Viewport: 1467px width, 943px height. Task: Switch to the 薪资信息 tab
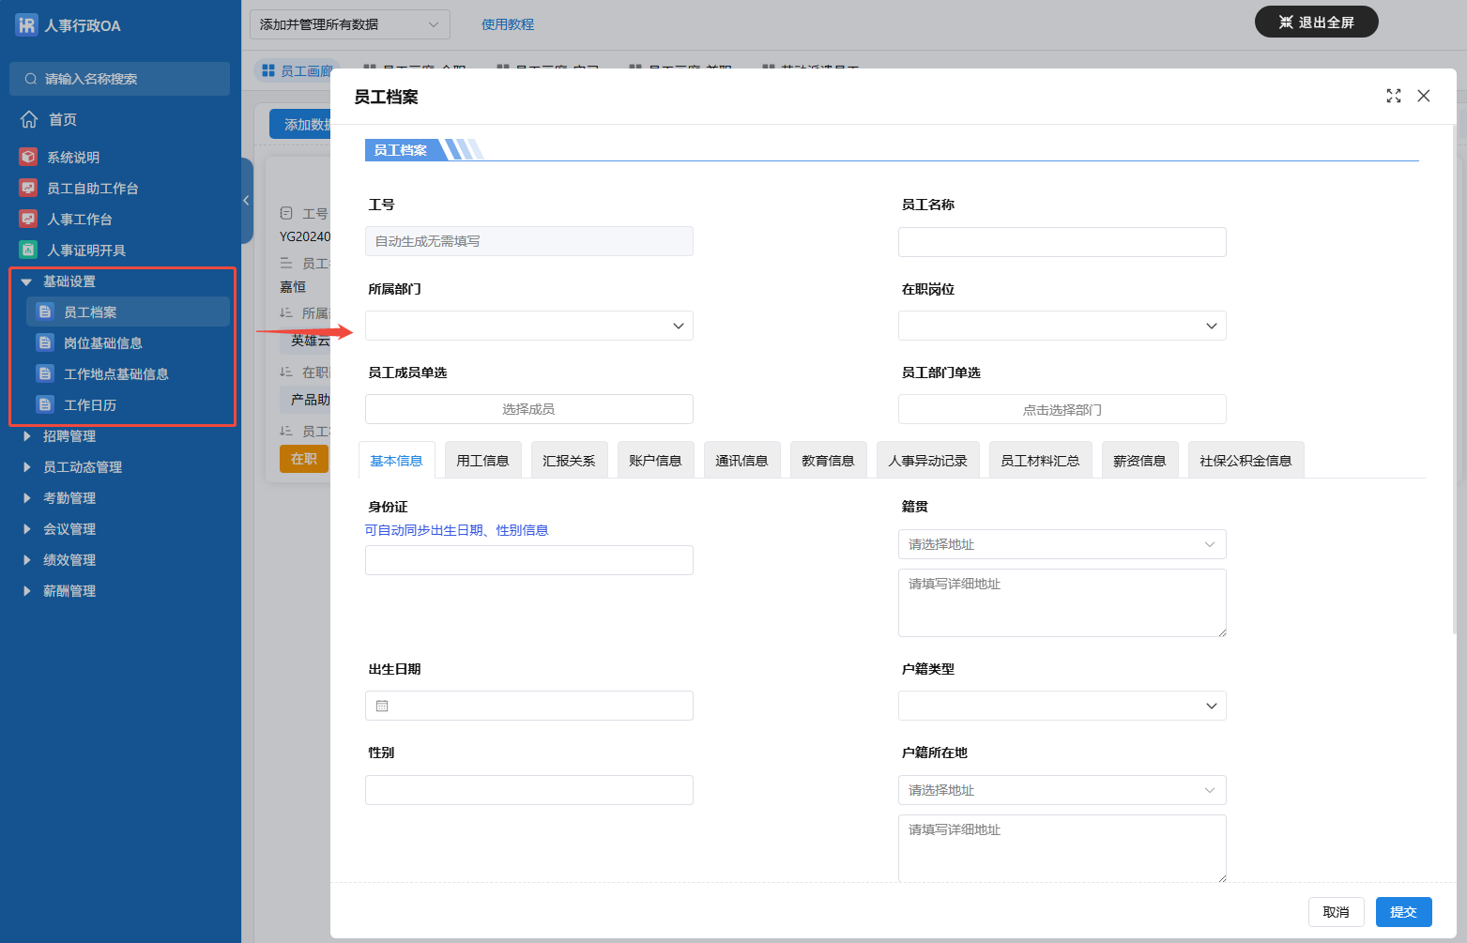point(1138,461)
